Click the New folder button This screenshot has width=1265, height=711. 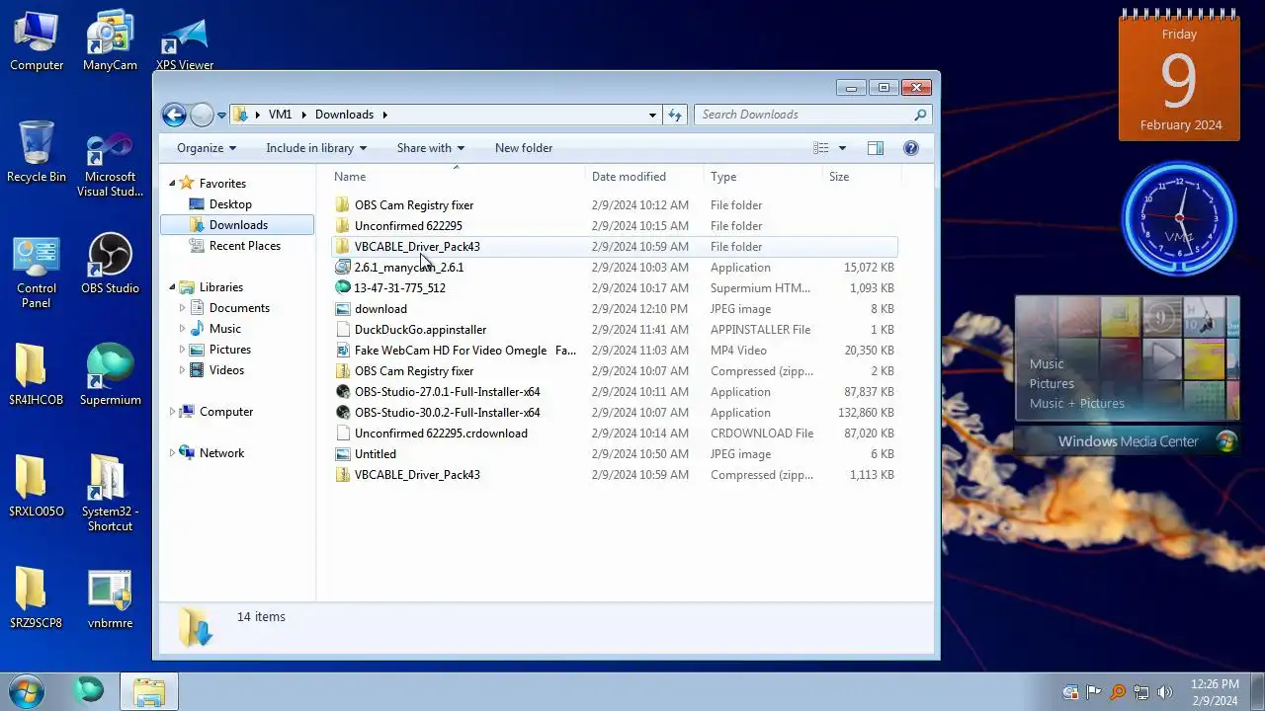(524, 148)
